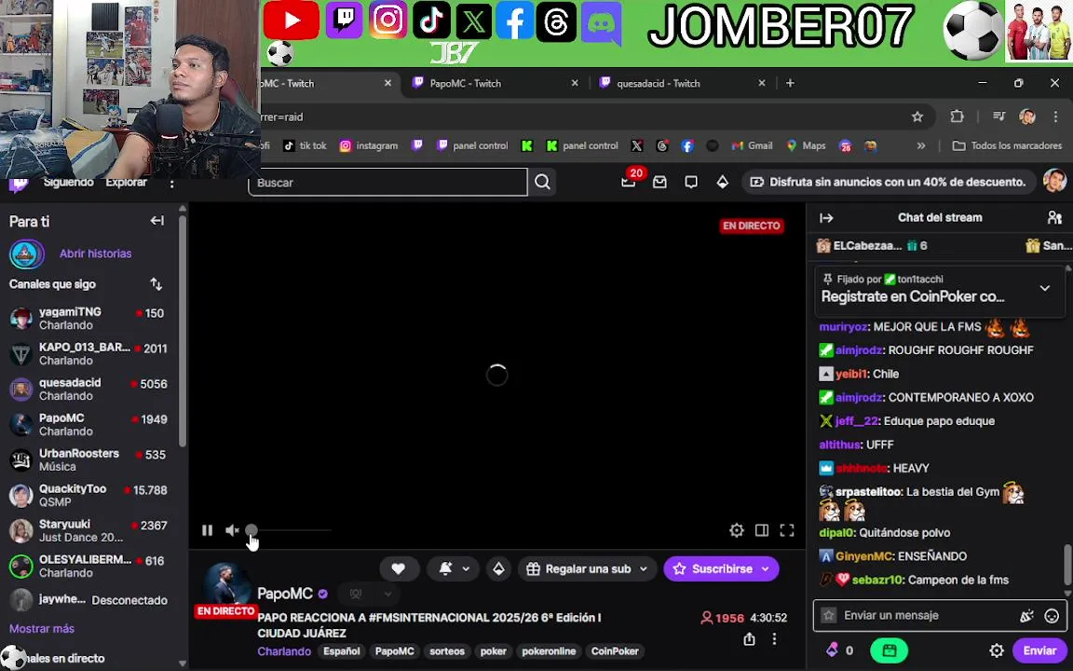Open the Twitch user avatar menu
The width and height of the screenshot is (1073, 671).
click(1054, 182)
